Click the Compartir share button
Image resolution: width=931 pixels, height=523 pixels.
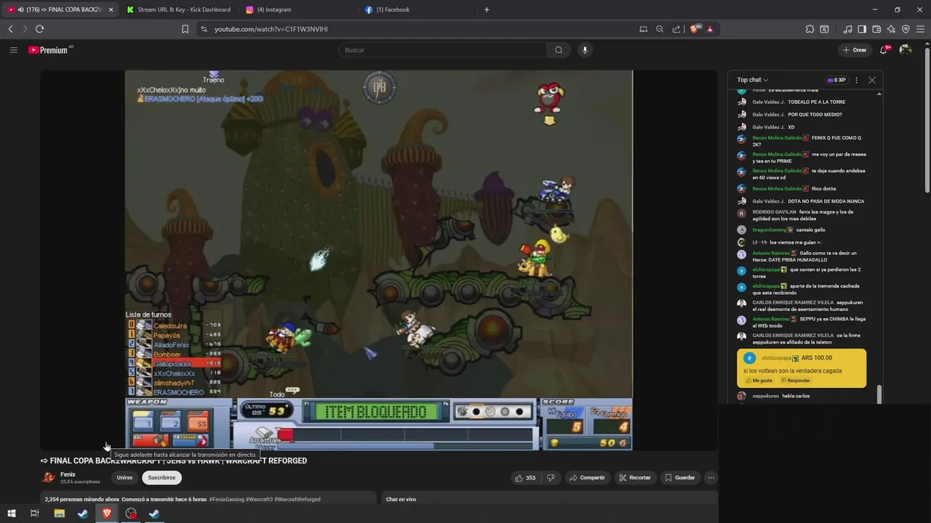(x=587, y=477)
